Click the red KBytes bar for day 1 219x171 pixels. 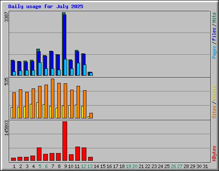pyautogui.click(x=13, y=159)
